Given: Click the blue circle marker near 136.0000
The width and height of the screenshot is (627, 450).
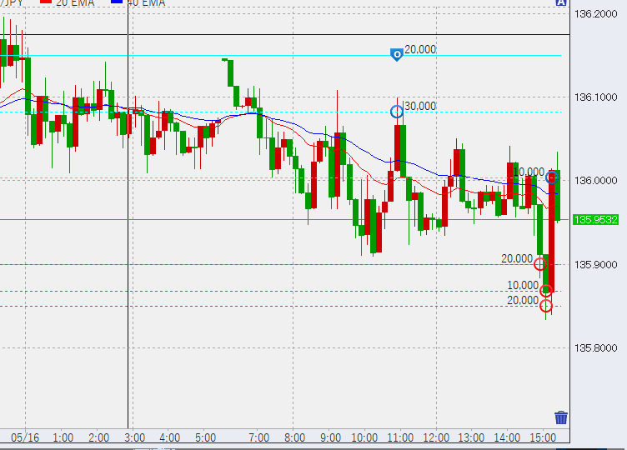Looking at the screenshot, I should click(x=551, y=177).
